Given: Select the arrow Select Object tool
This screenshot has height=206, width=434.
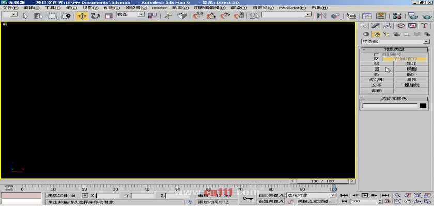Looking at the screenshot, I should point(25,16).
